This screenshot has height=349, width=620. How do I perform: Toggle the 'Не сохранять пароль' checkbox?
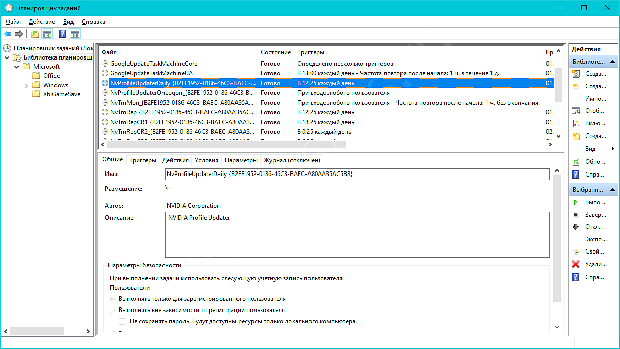tap(122, 321)
